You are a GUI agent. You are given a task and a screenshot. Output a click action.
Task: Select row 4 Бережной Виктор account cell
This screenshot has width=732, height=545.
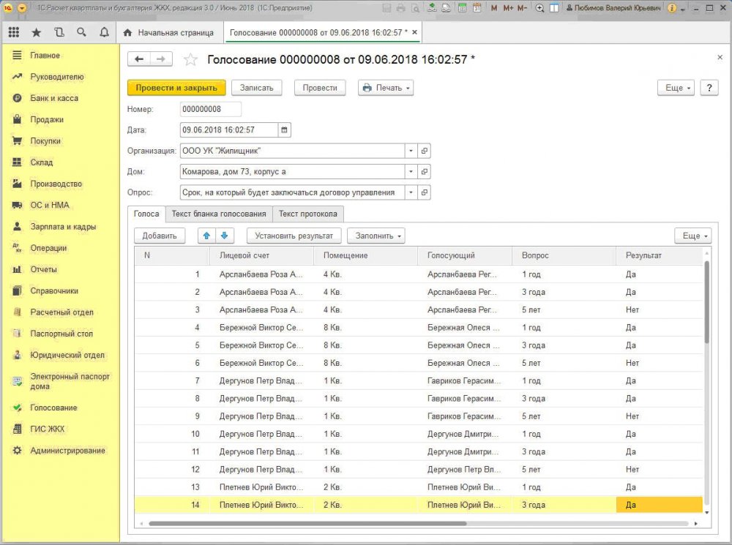click(261, 328)
